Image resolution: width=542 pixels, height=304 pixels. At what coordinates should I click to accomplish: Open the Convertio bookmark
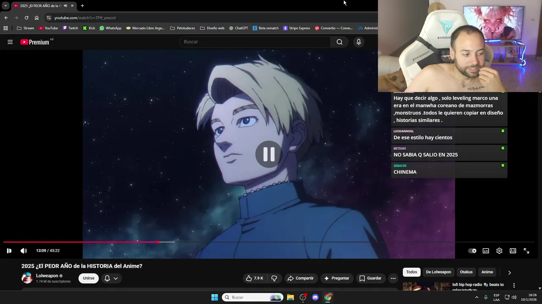pos(334,28)
